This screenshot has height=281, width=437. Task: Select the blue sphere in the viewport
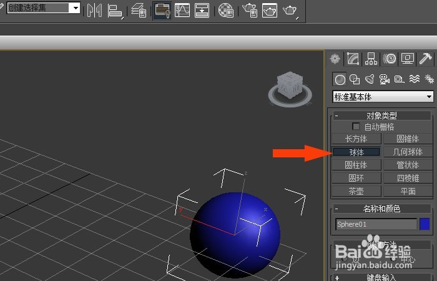pyautogui.click(x=235, y=235)
